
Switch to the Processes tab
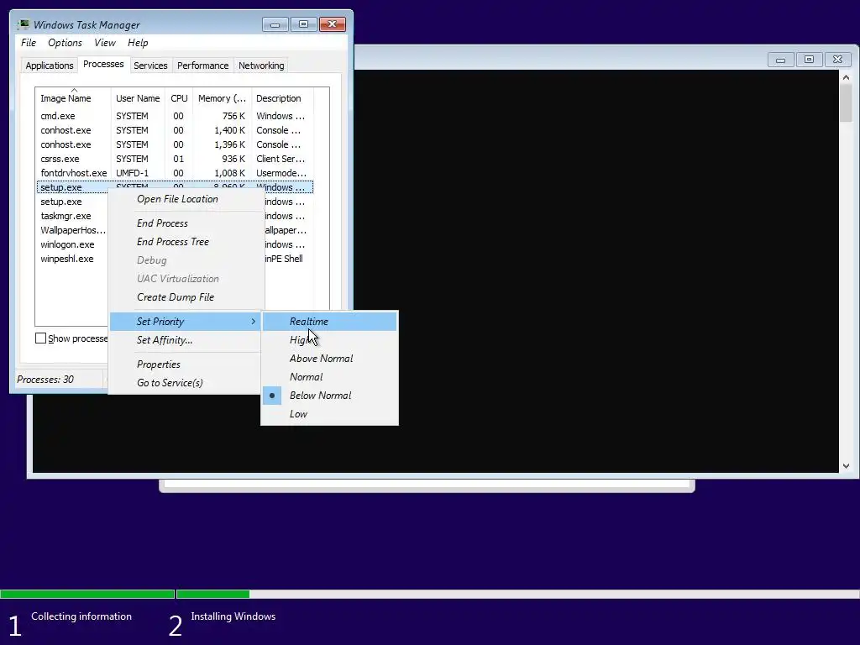(x=103, y=64)
